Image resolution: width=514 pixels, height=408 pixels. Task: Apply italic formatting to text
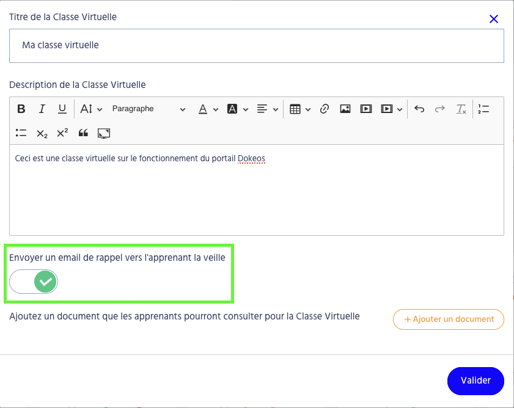click(42, 109)
